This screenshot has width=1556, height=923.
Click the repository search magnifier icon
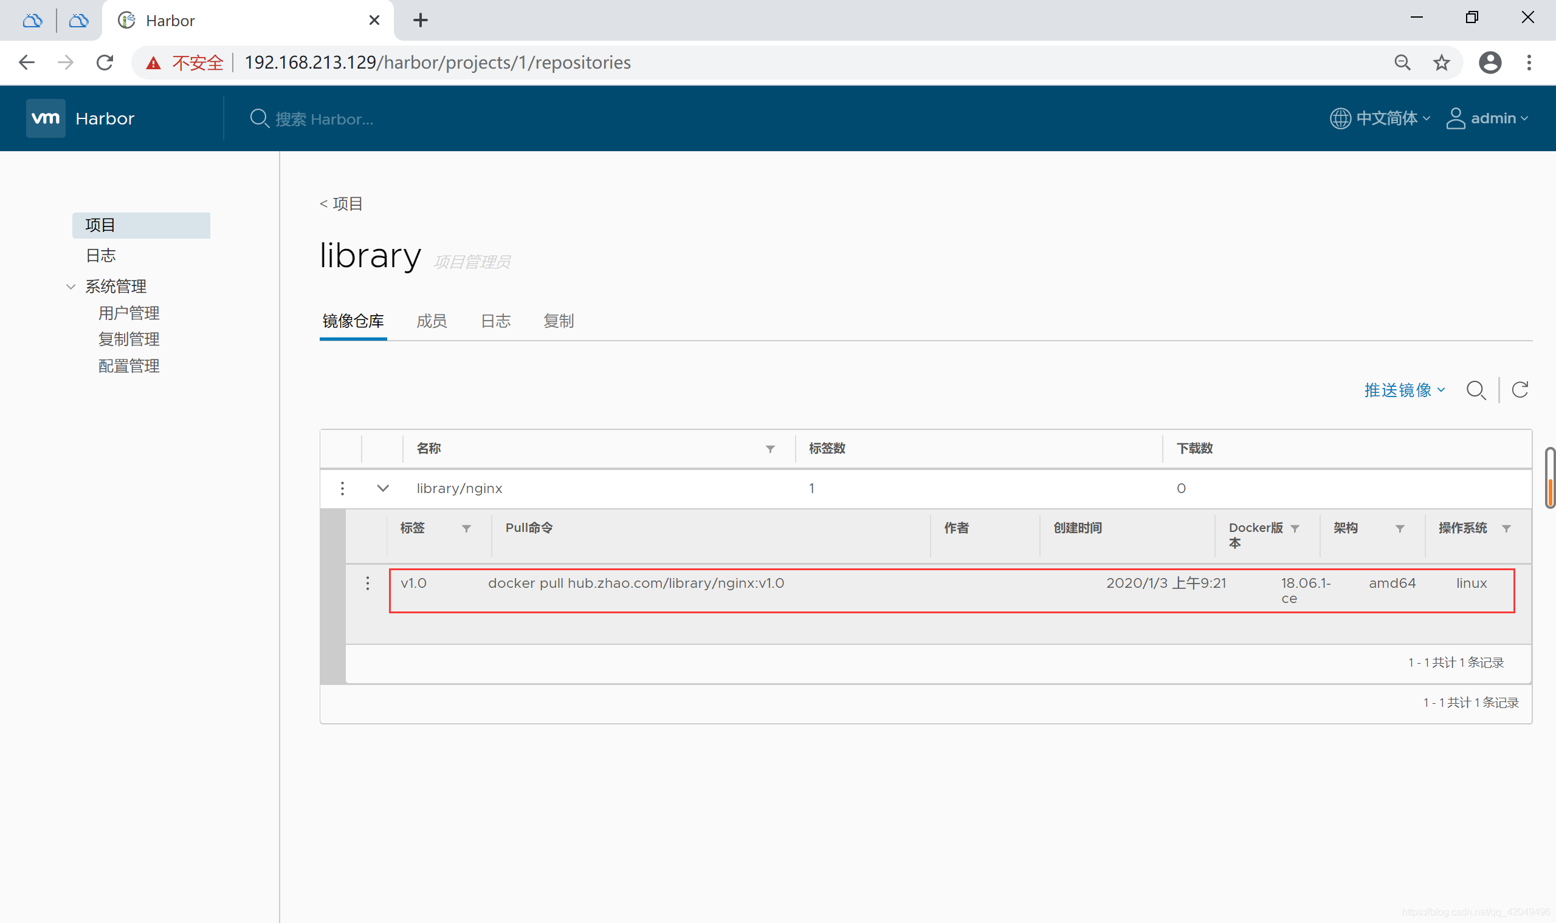point(1476,390)
